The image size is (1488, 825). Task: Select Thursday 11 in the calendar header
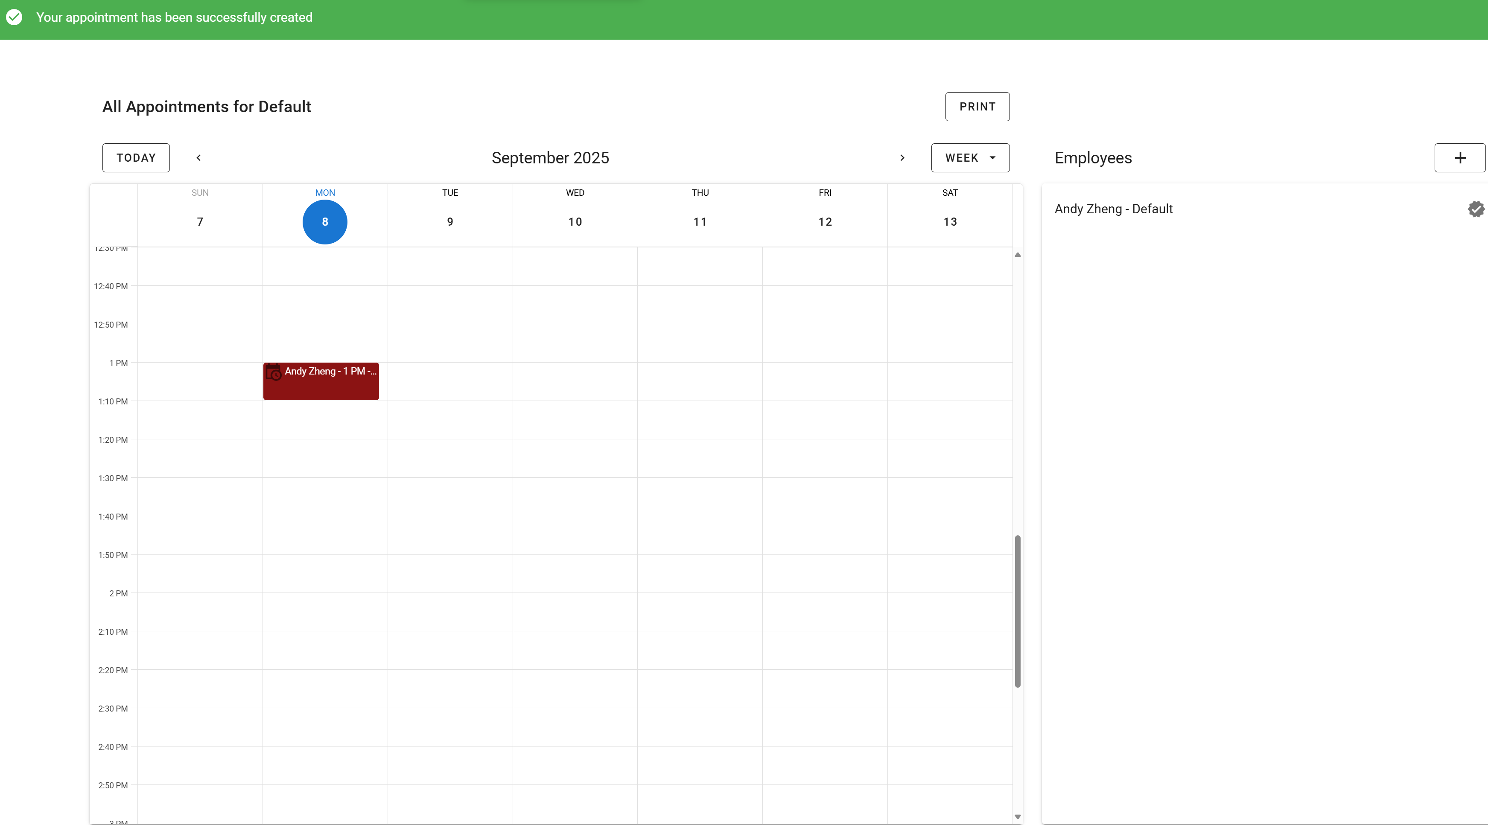pyautogui.click(x=700, y=222)
